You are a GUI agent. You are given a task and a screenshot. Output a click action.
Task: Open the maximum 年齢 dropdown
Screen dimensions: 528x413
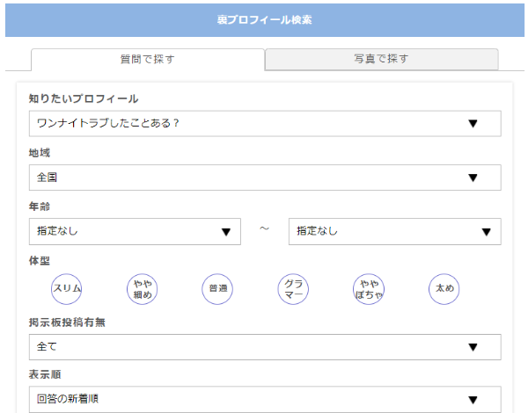click(394, 231)
